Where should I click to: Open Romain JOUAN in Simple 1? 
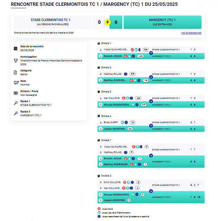coord(113,56)
